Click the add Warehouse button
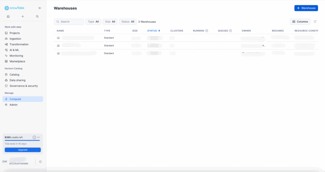Screen dimensions: 325x172 coord(306,8)
